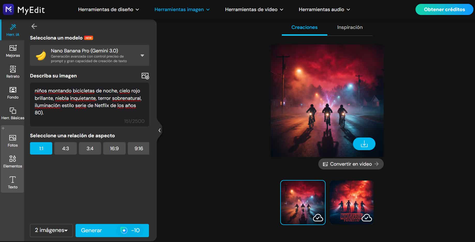Open the Fondo tool
Viewport: 475px width, 242px height.
tap(12, 93)
